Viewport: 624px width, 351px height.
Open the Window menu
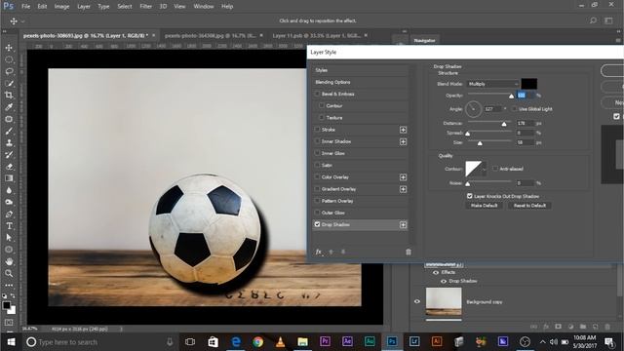pyautogui.click(x=204, y=7)
